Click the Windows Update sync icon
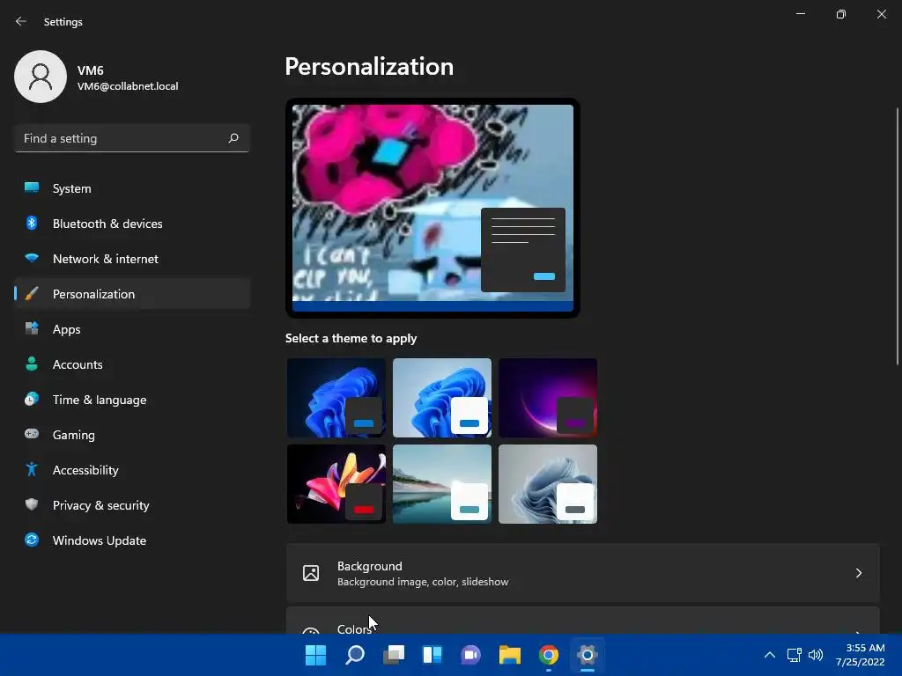The width and height of the screenshot is (902, 676). tap(32, 540)
